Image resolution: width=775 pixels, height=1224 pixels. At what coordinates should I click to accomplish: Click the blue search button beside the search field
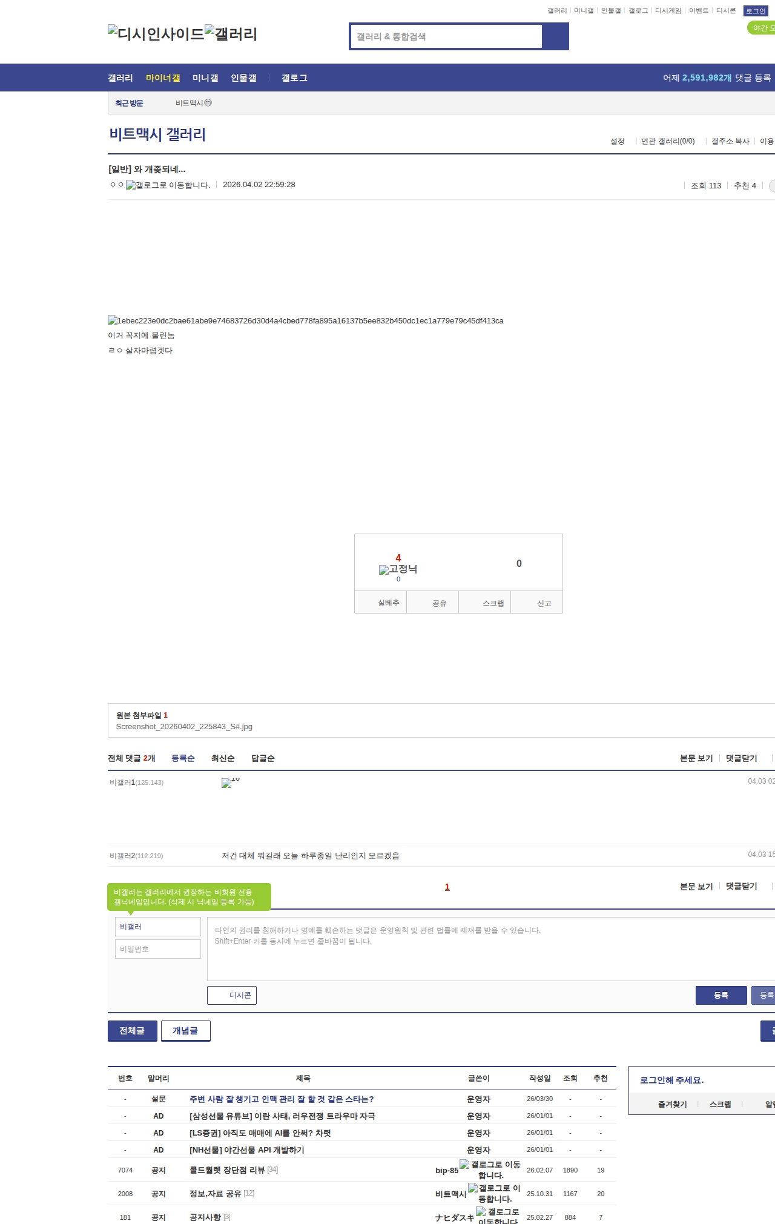pos(555,36)
